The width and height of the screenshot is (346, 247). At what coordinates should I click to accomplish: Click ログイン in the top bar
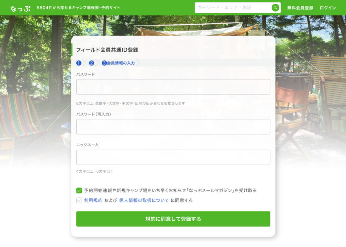point(328,8)
